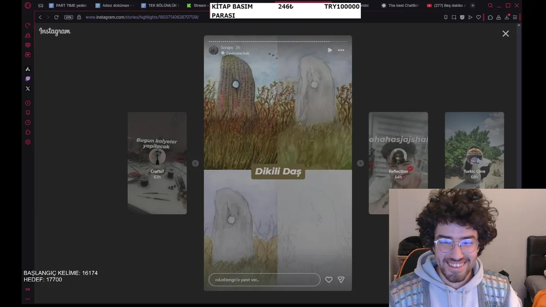Viewport: 546px width, 307px height.
Task: Open X (Twitter) from the sidebar
Action: [x=28, y=89]
